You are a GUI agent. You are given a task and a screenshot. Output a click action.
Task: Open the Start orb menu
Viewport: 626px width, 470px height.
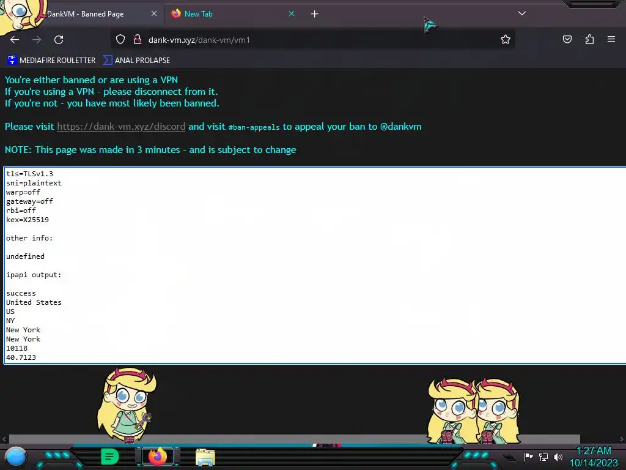pos(16,457)
